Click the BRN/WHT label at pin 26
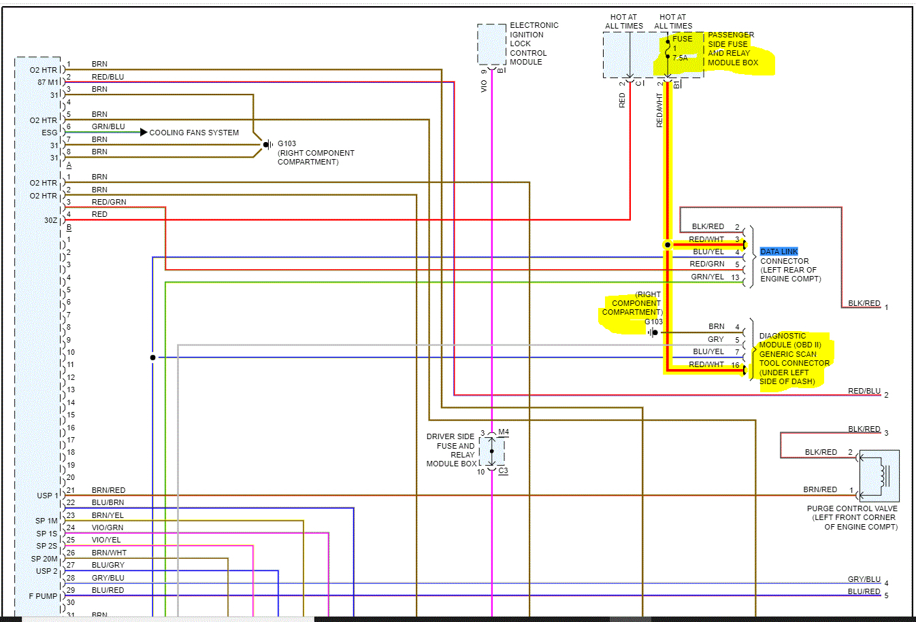The height and width of the screenshot is (622, 916). pos(109,553)
